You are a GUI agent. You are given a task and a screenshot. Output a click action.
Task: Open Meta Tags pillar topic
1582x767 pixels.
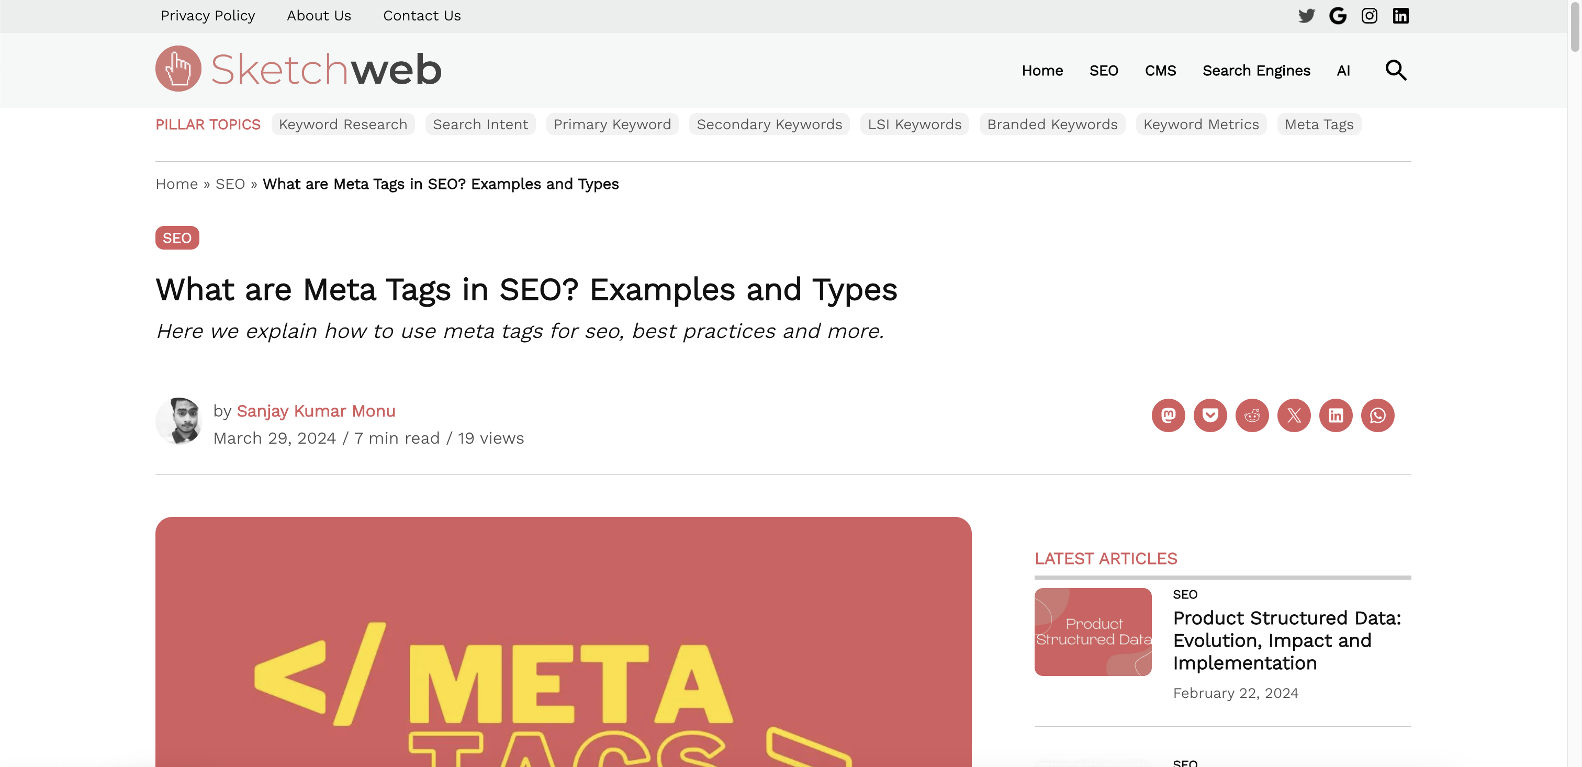coord(1319,124)
